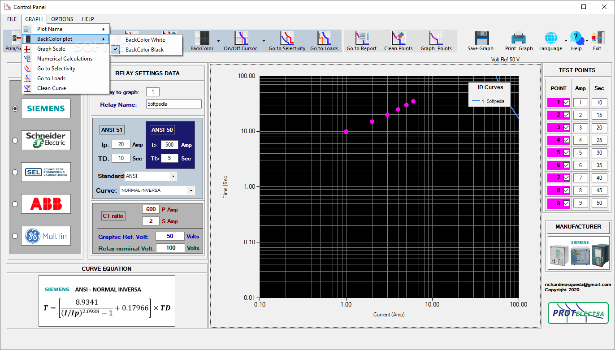Open Help from the toolbar icon

(576, 38)
